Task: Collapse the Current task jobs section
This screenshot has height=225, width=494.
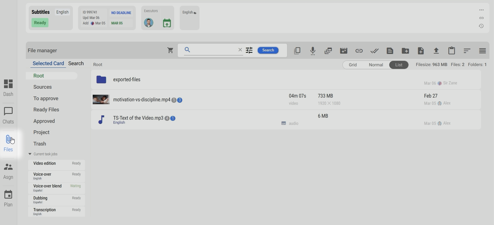Action: point(30,154)
